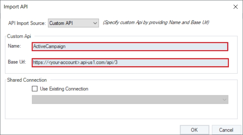243x135 pixels.
Task: Tick the Use Existing Connection checkbox
Action: 34,89
